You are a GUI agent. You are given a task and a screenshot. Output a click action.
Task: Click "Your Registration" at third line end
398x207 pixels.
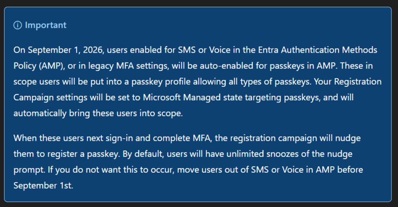click(348, 82)
